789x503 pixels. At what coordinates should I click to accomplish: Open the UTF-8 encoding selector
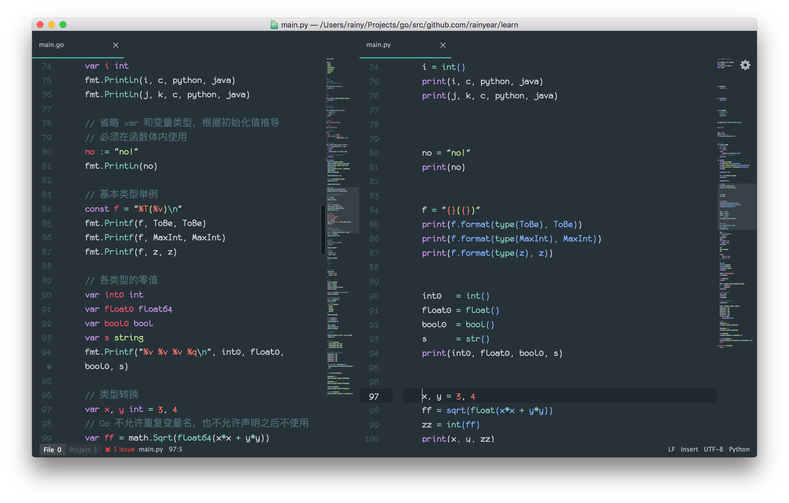[x=713, y=449]
